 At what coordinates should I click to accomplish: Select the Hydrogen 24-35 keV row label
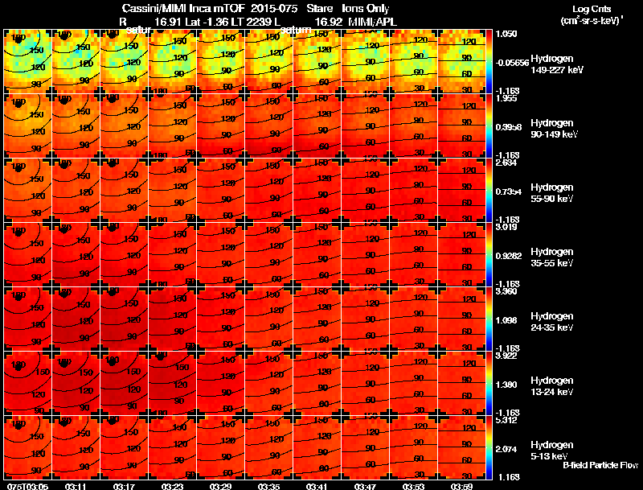[551, 322]
